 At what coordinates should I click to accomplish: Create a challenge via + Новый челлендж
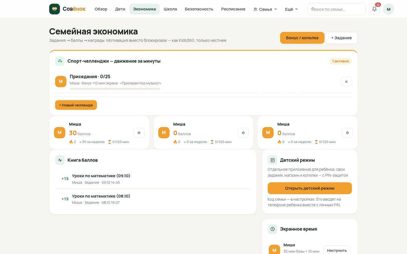tap(76, 105)
